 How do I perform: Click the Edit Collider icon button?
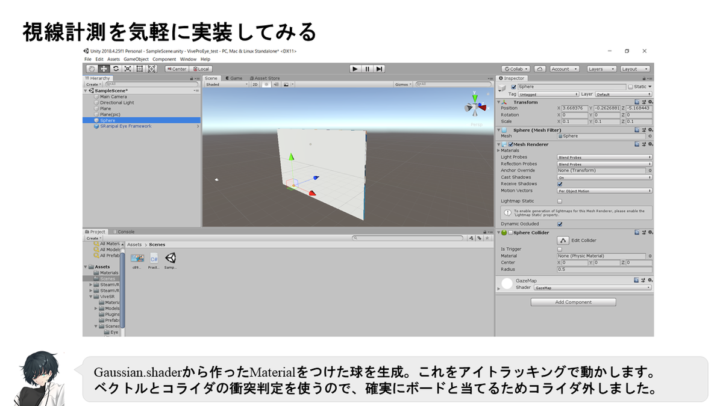563,240
